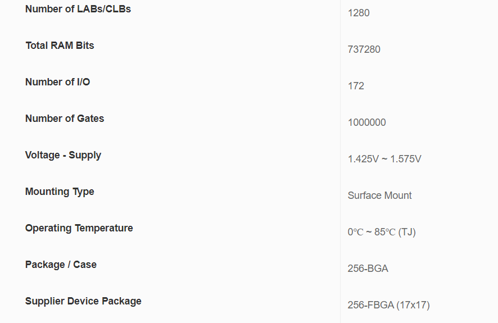Select the 1000000 gates value
Image resolution: width=498 pixels, height=323 pixels.
(366, 122)
